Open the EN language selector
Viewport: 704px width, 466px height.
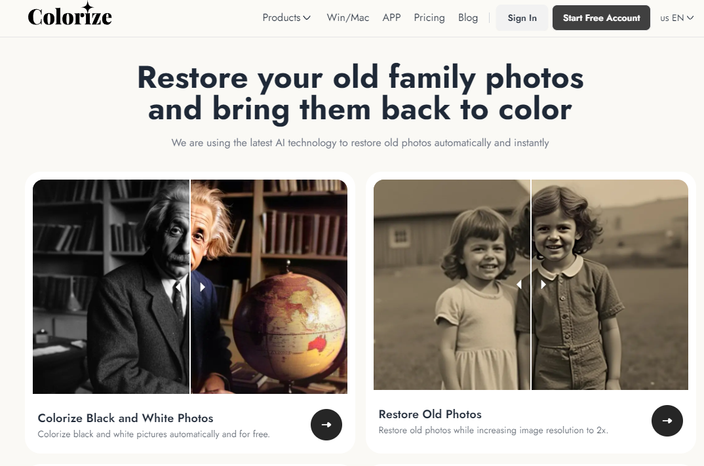[x=676, y=18]
